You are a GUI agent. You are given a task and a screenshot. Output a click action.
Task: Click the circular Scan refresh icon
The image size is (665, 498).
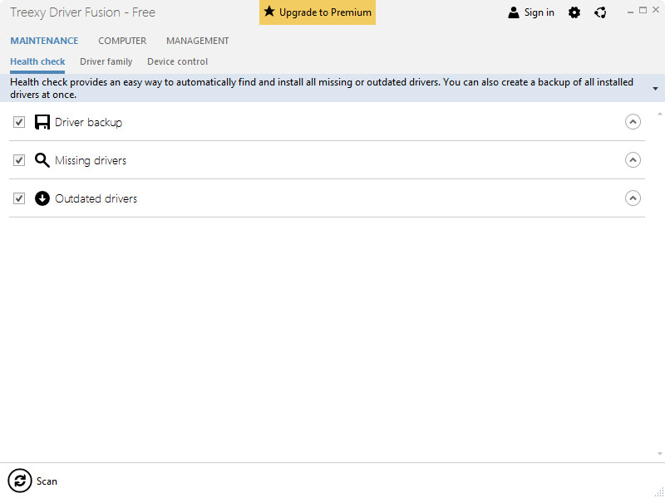[19, 481]
